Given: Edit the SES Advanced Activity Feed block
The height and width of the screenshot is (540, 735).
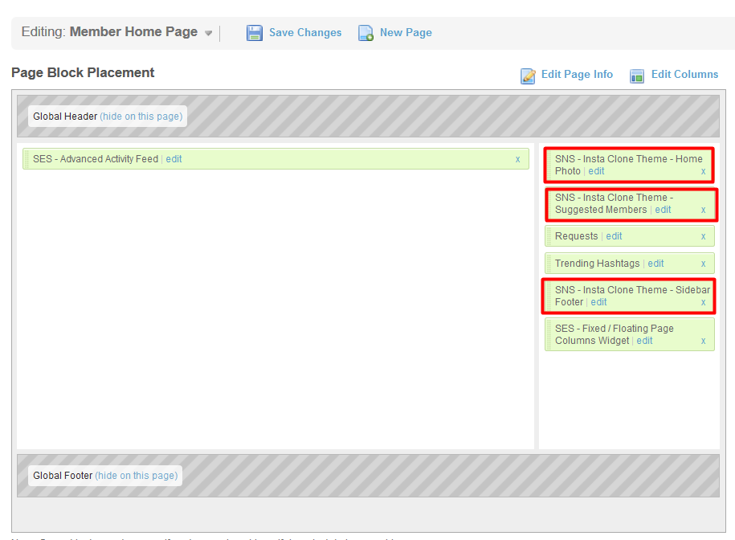Looking at the screenshot, I should pyautogui.click(x=174, y=159).
